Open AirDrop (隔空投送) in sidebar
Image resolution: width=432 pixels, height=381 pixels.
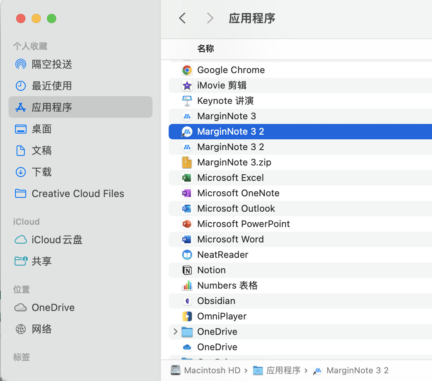point(52,64)
